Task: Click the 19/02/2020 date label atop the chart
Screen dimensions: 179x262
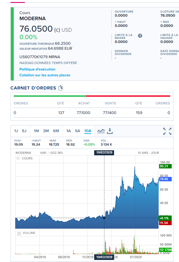Action: (104, 152)
